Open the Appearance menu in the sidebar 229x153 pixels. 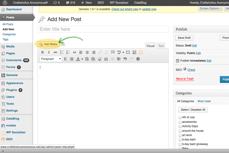point(15,83)
